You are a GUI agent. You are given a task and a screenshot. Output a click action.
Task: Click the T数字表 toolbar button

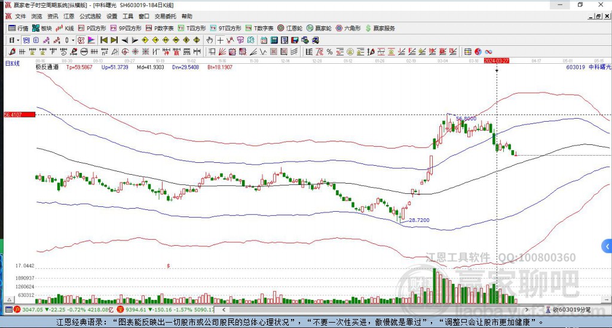[x=260, y=28]
